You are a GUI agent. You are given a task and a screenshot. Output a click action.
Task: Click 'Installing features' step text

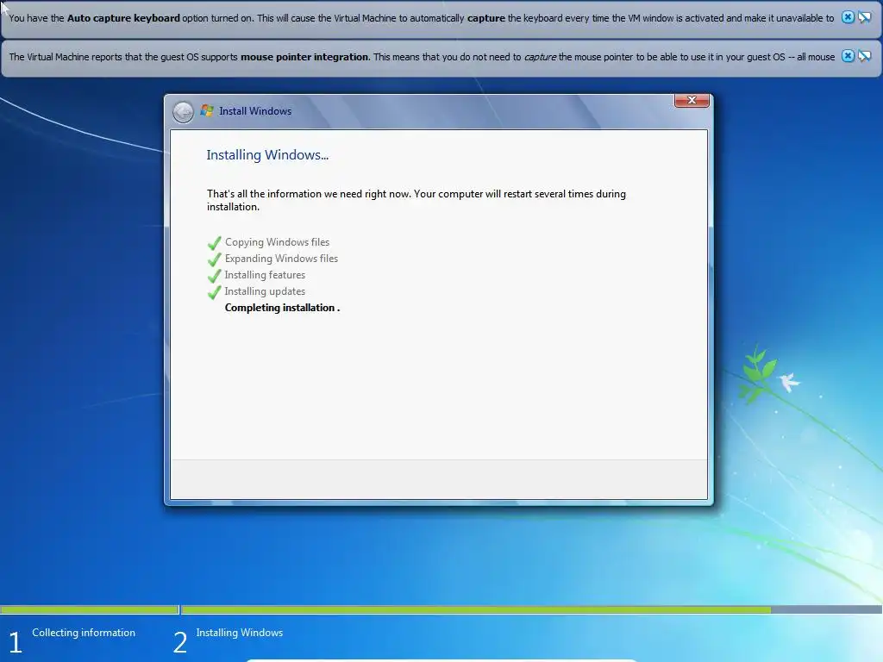pos(265,275)
